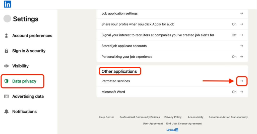
Task: Open Signal your interest to recruiters setting
Action: 172,35
